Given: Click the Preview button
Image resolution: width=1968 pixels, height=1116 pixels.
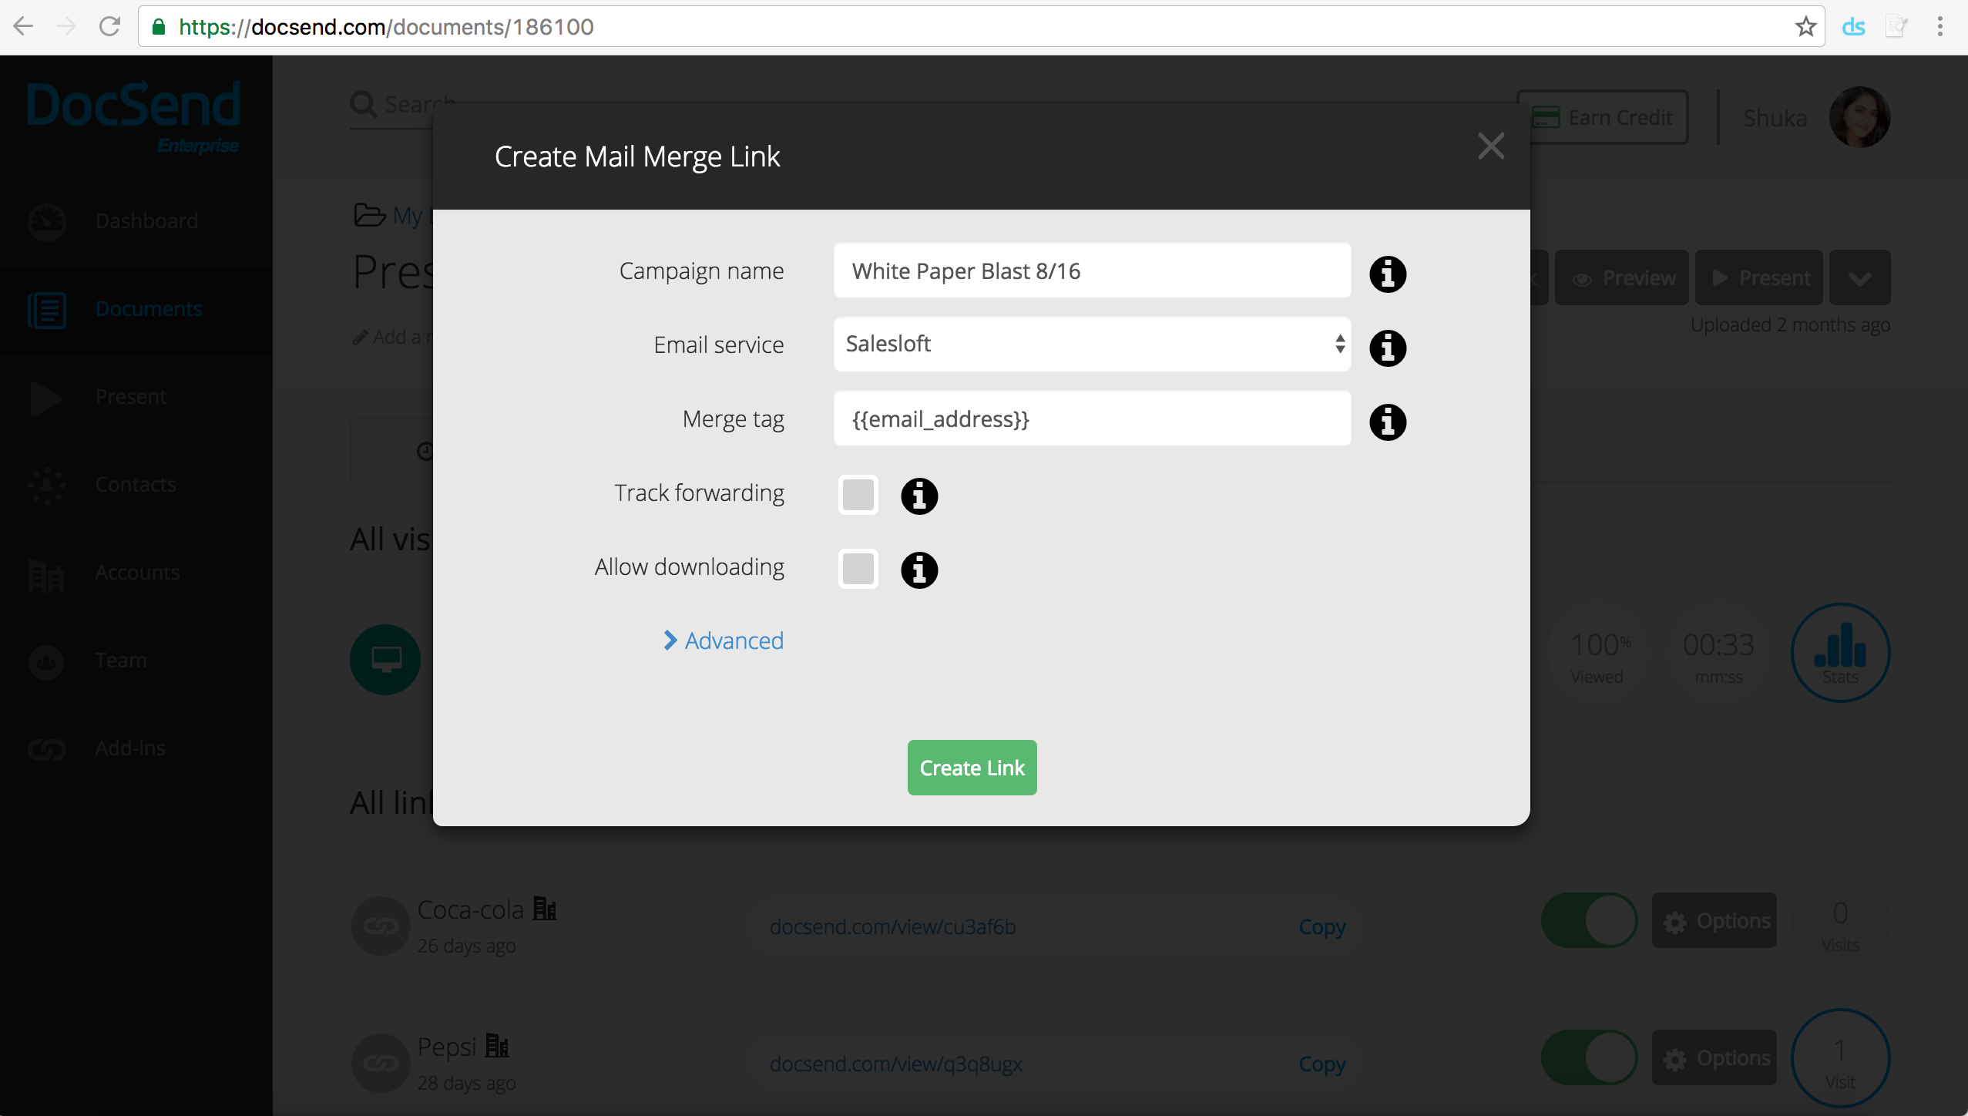Looking at the screenshot, I should tap(1622, 277).
